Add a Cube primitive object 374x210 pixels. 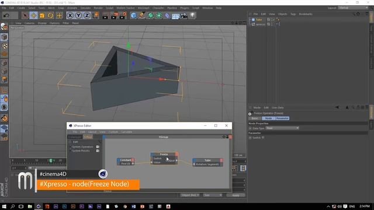tap(134, 16)
